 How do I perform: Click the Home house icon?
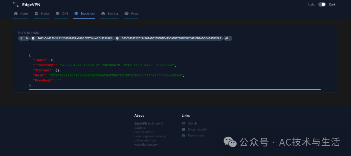[16, 14]
